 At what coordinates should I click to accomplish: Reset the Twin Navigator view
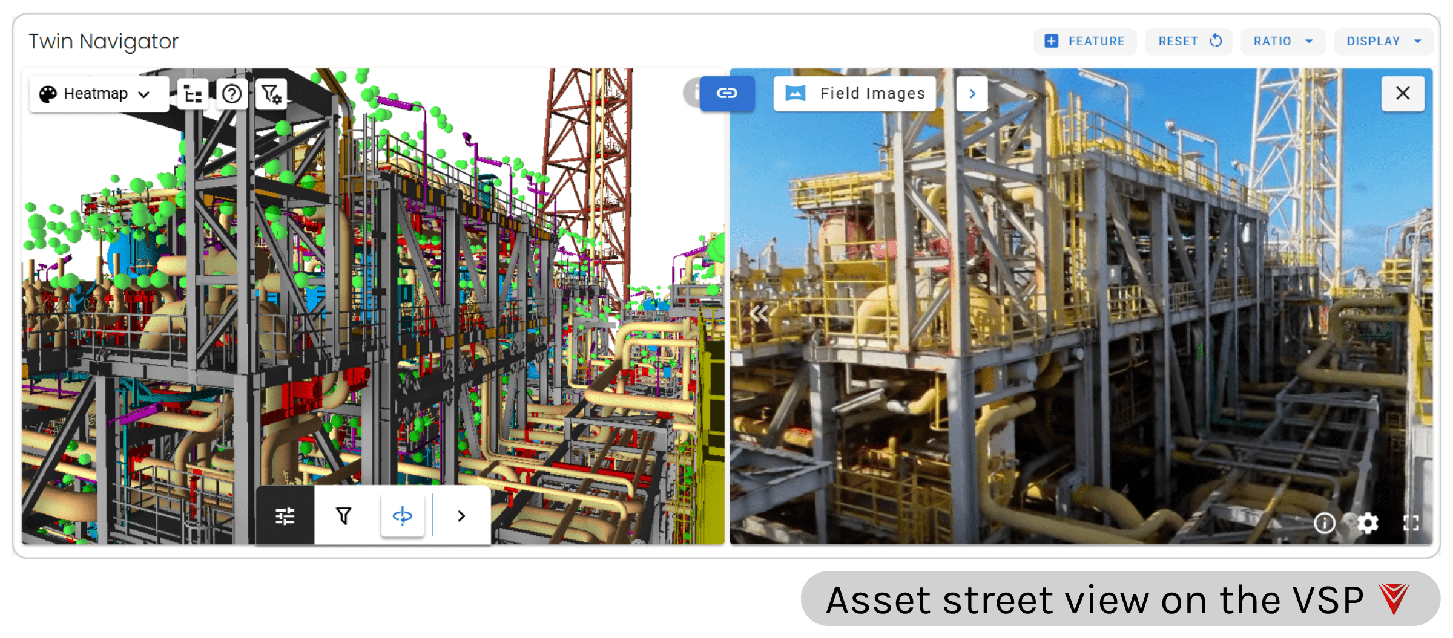click(1188, 41)
